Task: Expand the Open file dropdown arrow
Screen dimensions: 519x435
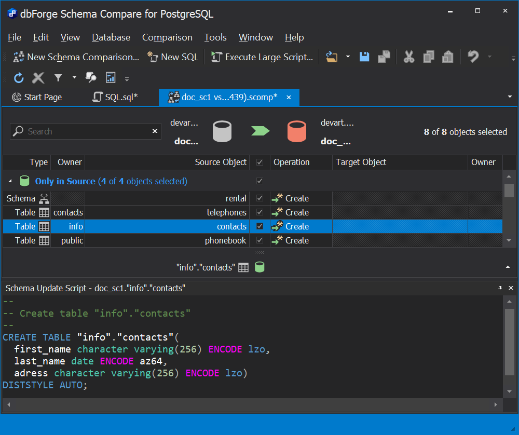Action: coord(348,57)
